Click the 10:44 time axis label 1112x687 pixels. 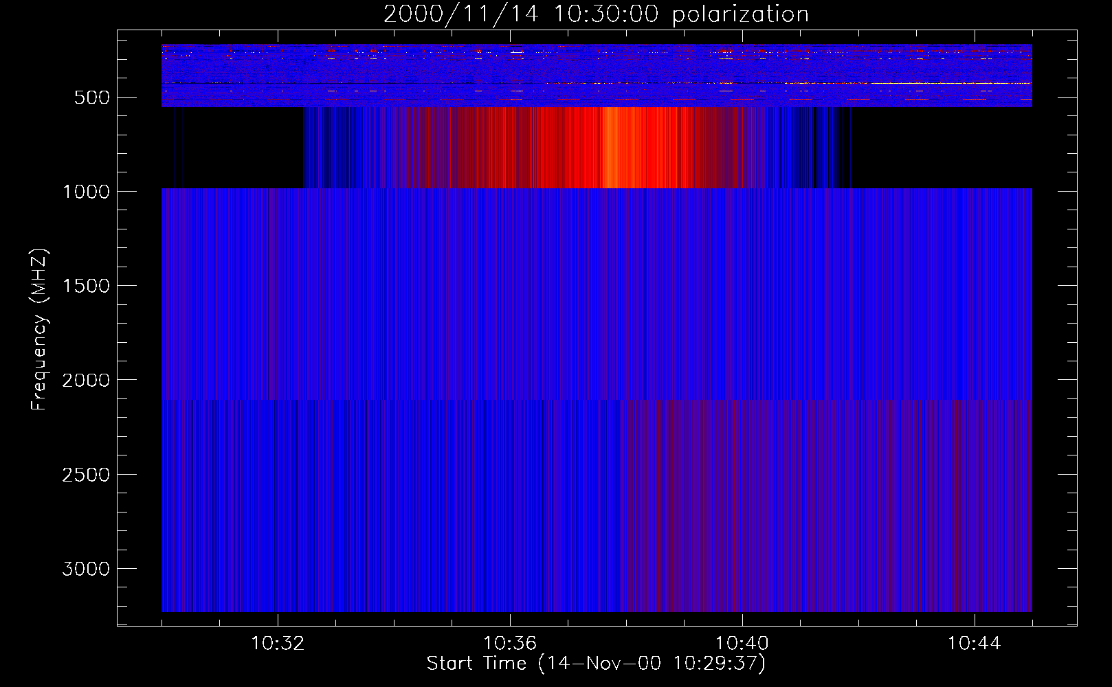coord(974,644)
